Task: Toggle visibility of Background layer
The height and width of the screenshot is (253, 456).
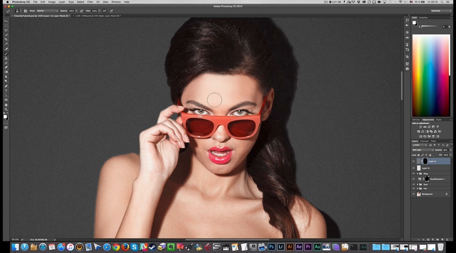Action: tap(413, 194)
